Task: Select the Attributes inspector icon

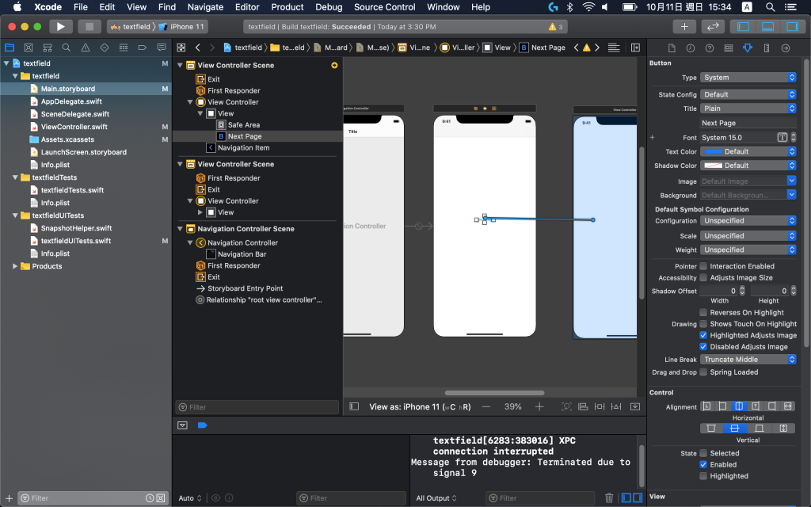Action: [747, 48]
